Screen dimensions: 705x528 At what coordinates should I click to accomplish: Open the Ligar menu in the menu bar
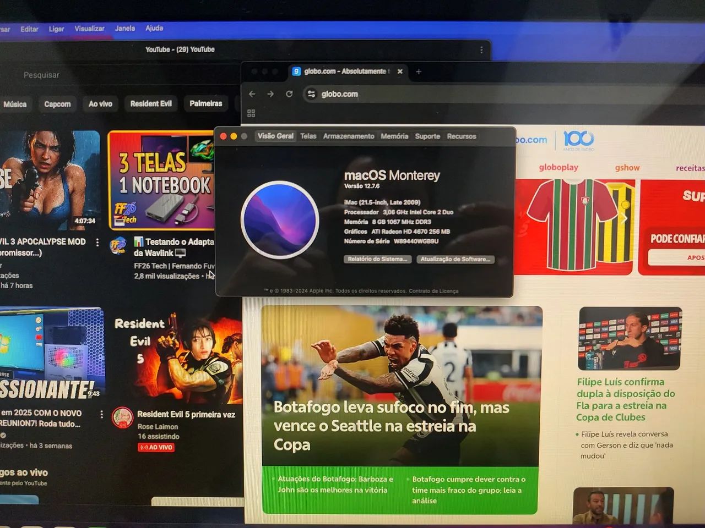[x=56, y=29]
